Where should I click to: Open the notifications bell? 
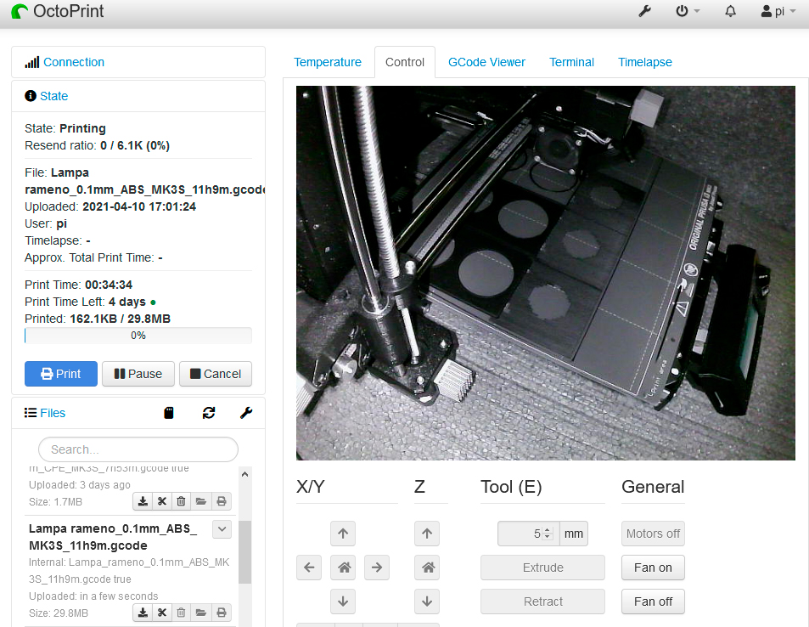pos(730,12)
